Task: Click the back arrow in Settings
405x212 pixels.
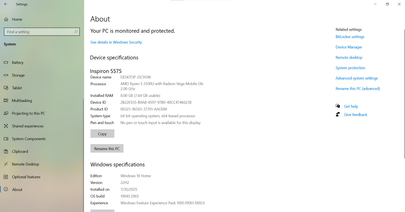Action: (x=6, y=4)
